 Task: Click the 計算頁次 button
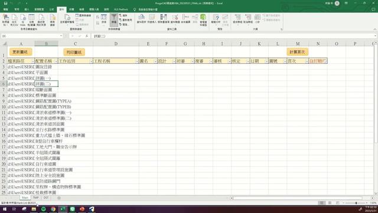point(297,52)
